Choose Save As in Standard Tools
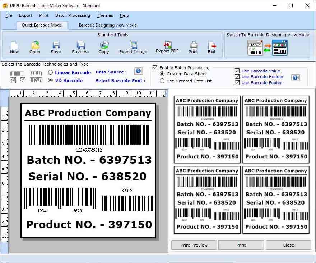316x263 pixels. 80,47
